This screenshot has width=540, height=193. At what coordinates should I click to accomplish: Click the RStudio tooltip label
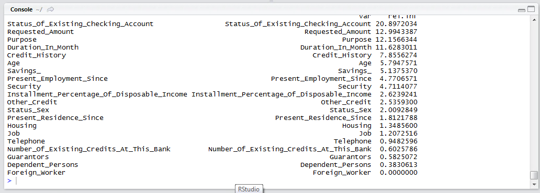pyautogui.click(x=249, y=188)
